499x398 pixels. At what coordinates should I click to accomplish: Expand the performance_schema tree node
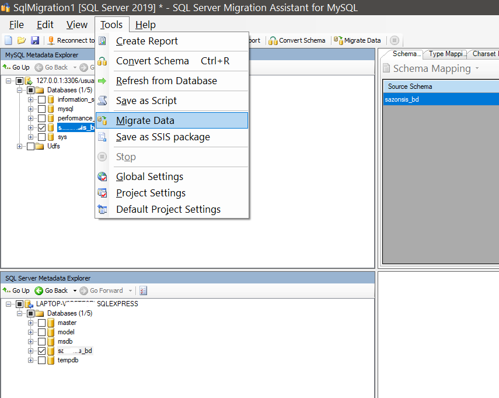tap(30, 118)
